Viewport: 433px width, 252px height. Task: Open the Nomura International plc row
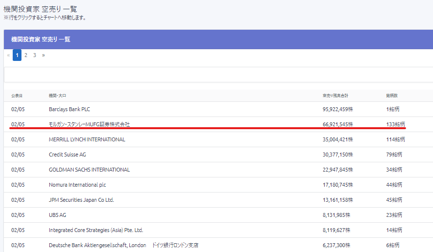coord(77,185)
